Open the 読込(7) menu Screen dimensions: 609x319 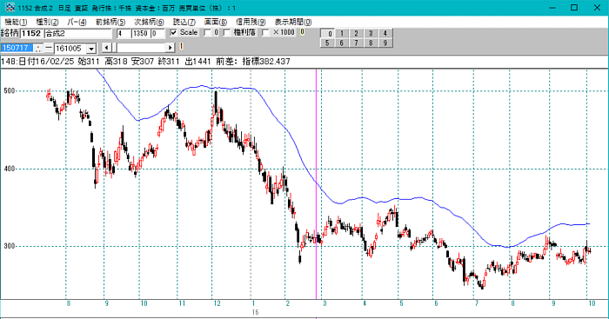point(184,22)
